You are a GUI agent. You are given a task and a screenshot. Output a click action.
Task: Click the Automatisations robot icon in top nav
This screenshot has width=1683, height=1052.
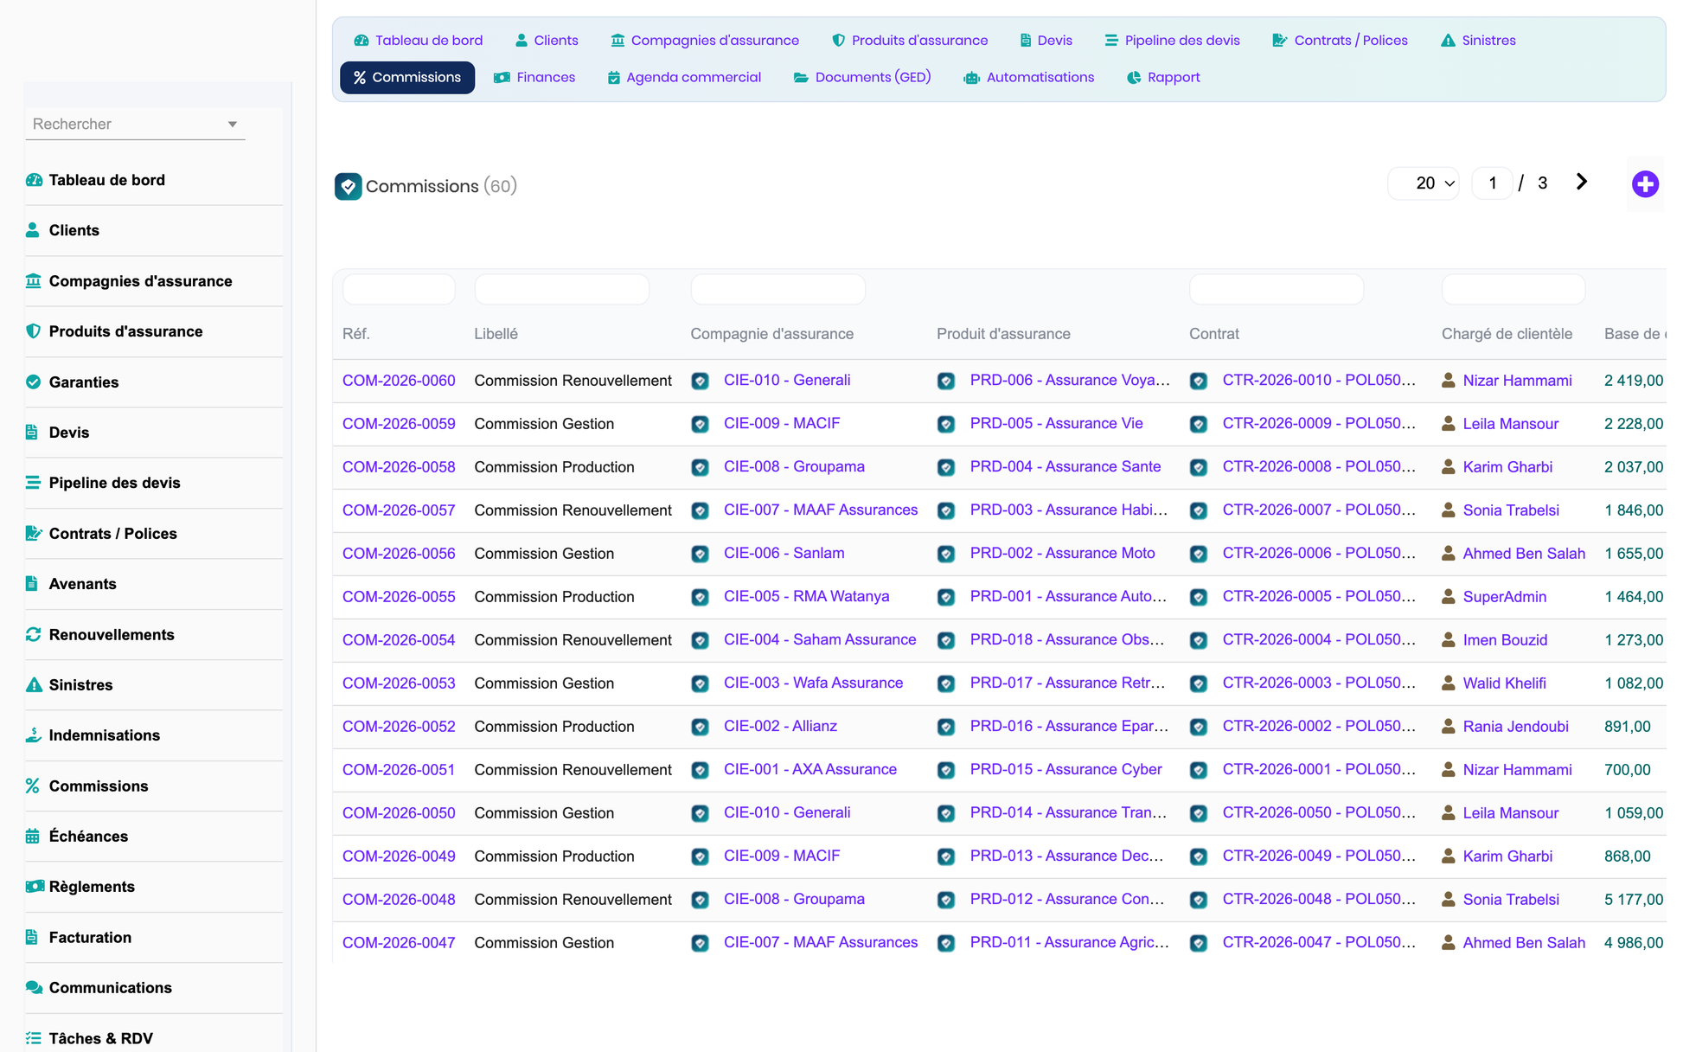coord(972,78)
